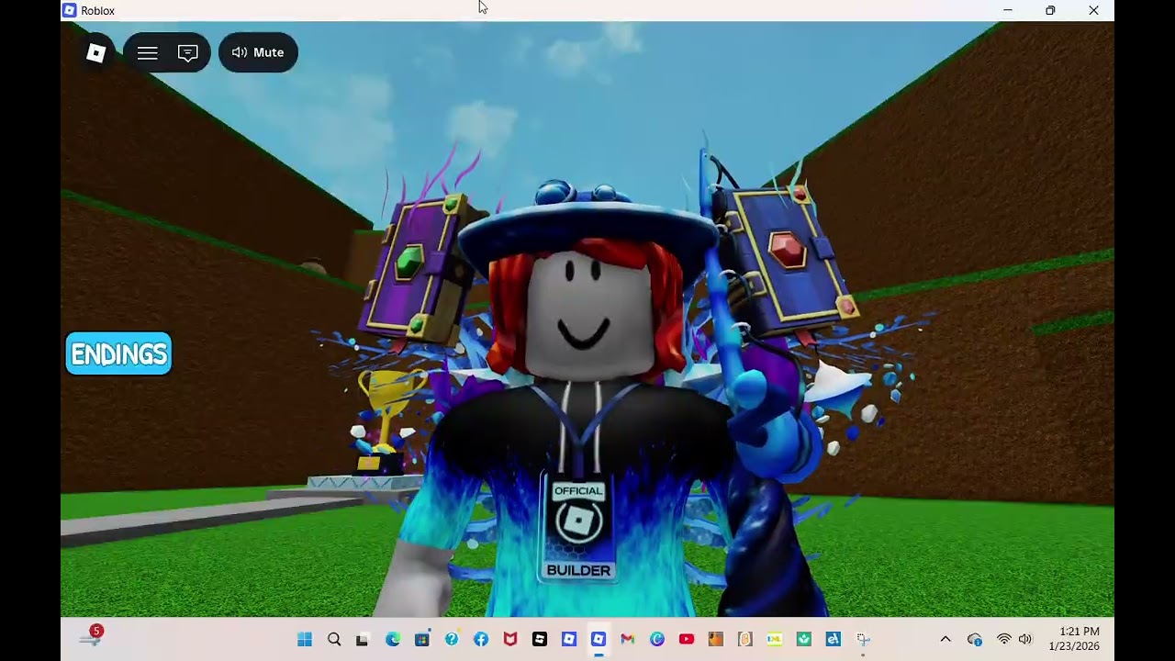Open the red McAfee shield icon
The height and width of the screenshot is (661, 1175).
tap(510, 639)
